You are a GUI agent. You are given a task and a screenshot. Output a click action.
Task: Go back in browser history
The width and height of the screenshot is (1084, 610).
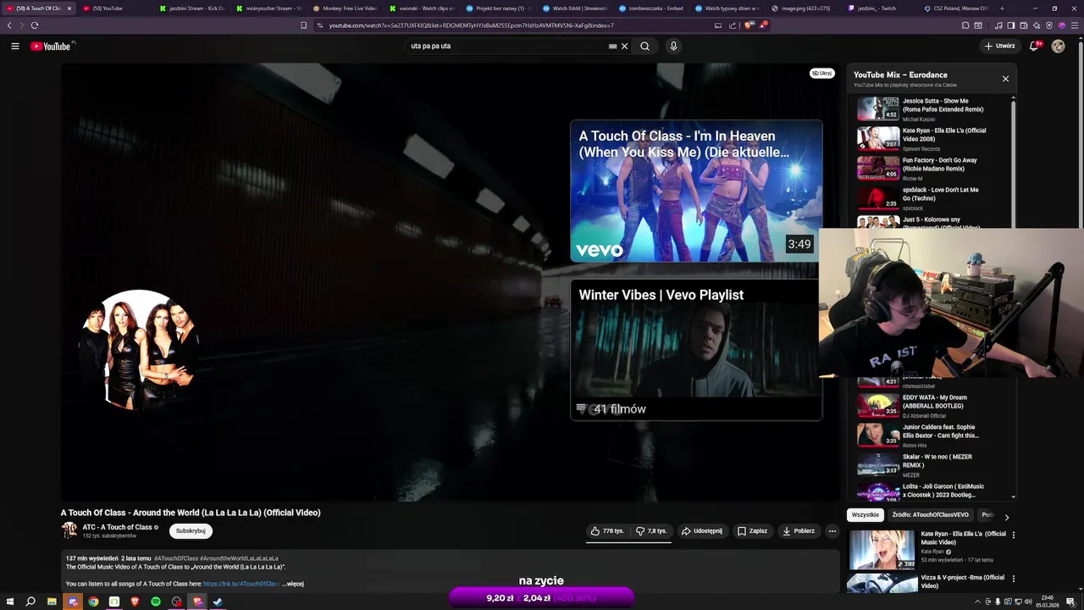9,25
